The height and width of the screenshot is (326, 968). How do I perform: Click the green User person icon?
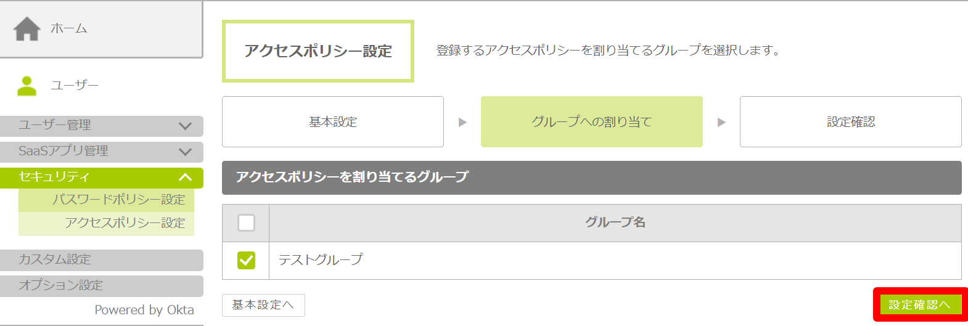click(x=27, y=86)
